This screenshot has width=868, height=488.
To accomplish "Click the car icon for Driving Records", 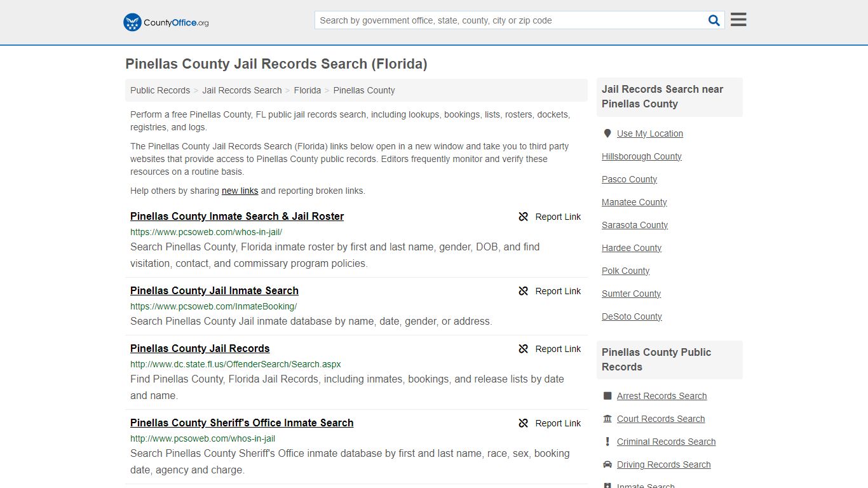I will click(x=607, y=464).
